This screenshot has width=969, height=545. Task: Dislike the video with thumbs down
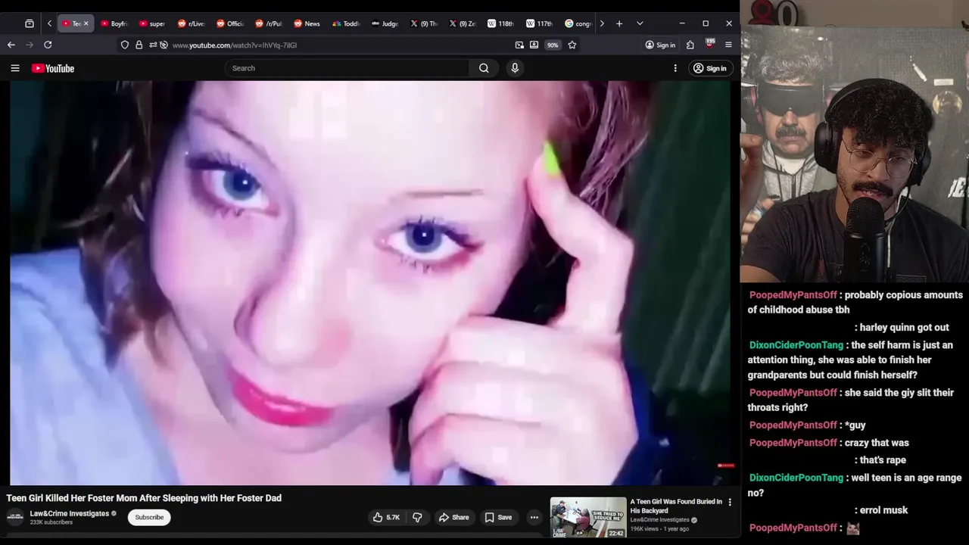(x=417, y=517)
